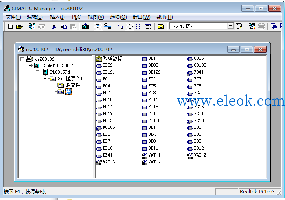Switch to Details view
Screen dimensions: 285x200
pos(148,26)
